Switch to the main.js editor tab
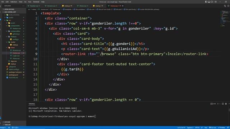This screenshot has height=129, width=230. pyautogui.click(x=98, y=6)
